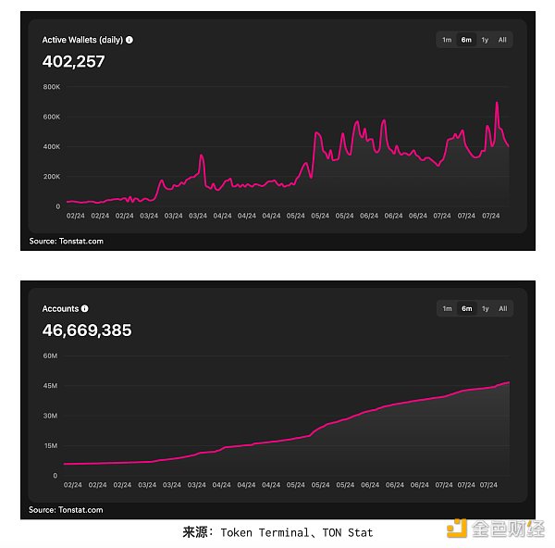The height and width of the screenshot is (548, 555).
Task: Click the 800K gridline label on wallets chart
Action: point(52,87)
